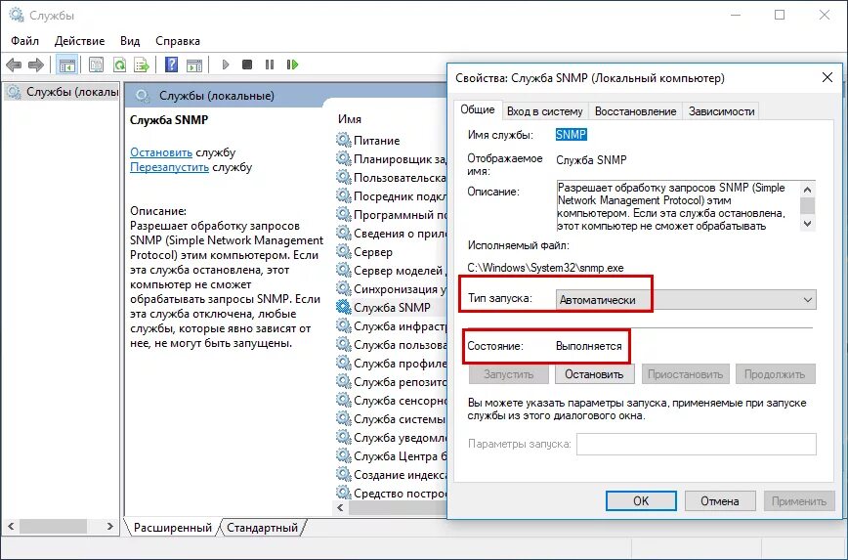Click the Pause service toolbar icon

pos(270,65)
